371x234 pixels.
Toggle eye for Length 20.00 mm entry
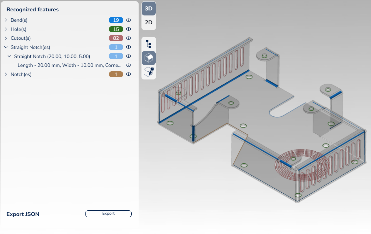coord(129,66)
